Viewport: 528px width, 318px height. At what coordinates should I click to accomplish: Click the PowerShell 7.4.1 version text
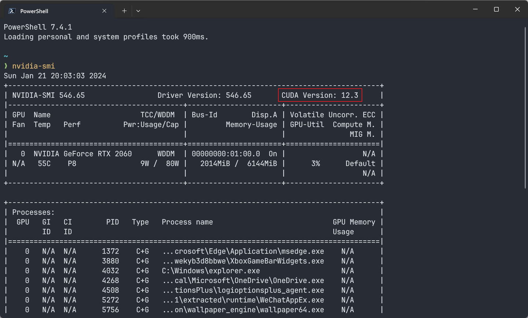[x=38, y=27]
